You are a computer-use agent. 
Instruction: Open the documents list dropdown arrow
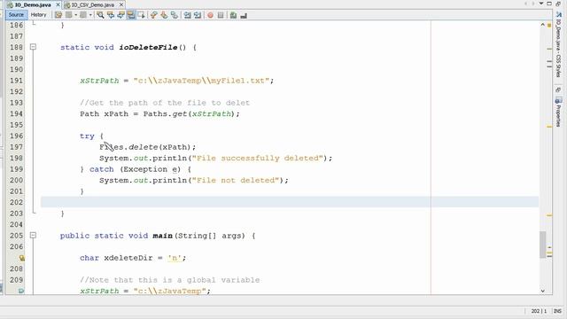pos(541,4)
